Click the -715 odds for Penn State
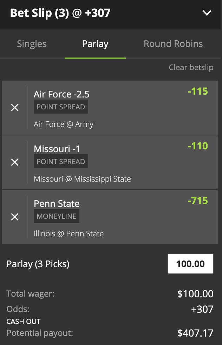This screenshot has width=222, height=345. coord(198,201)
